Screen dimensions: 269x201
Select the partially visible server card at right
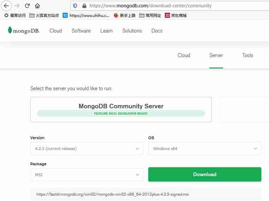(244, 110)
